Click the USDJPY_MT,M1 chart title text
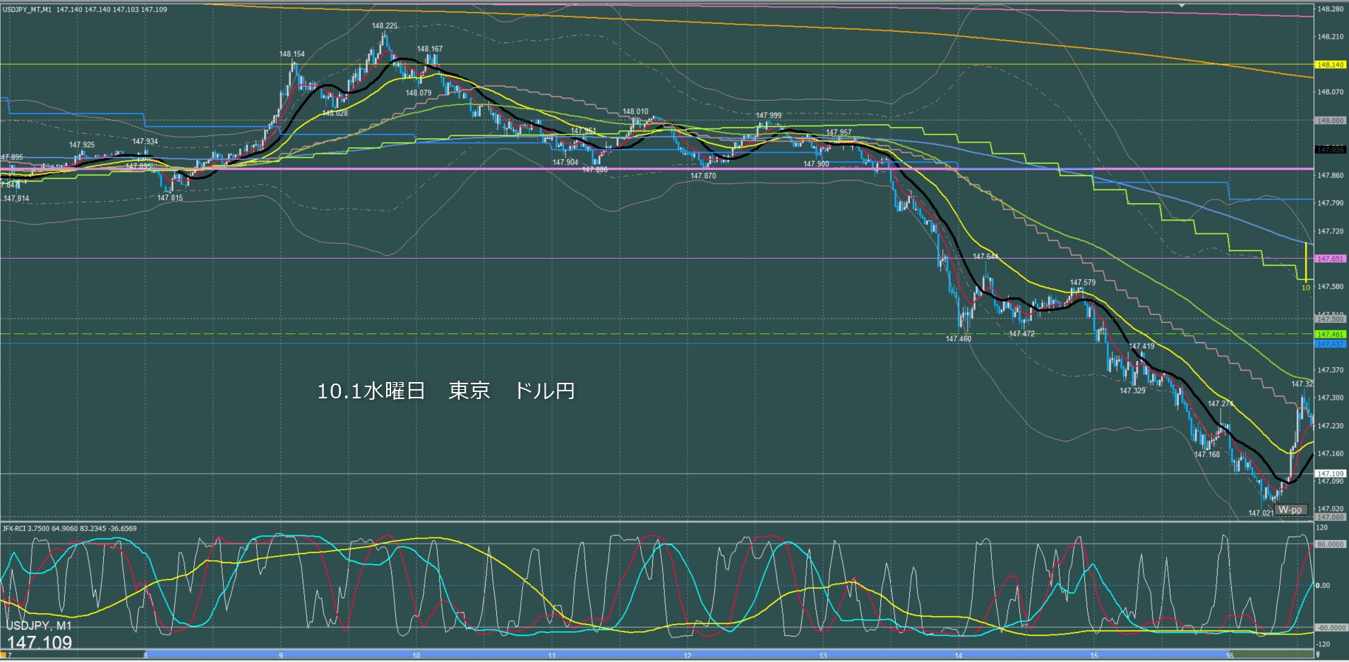Screen dimensions: 1349x662 [x=85, y=10]
